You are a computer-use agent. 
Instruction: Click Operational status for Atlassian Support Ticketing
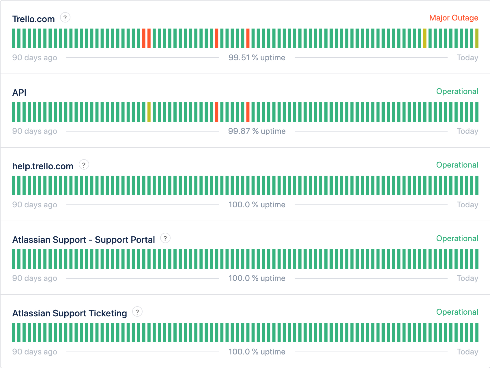pos(457,312)
